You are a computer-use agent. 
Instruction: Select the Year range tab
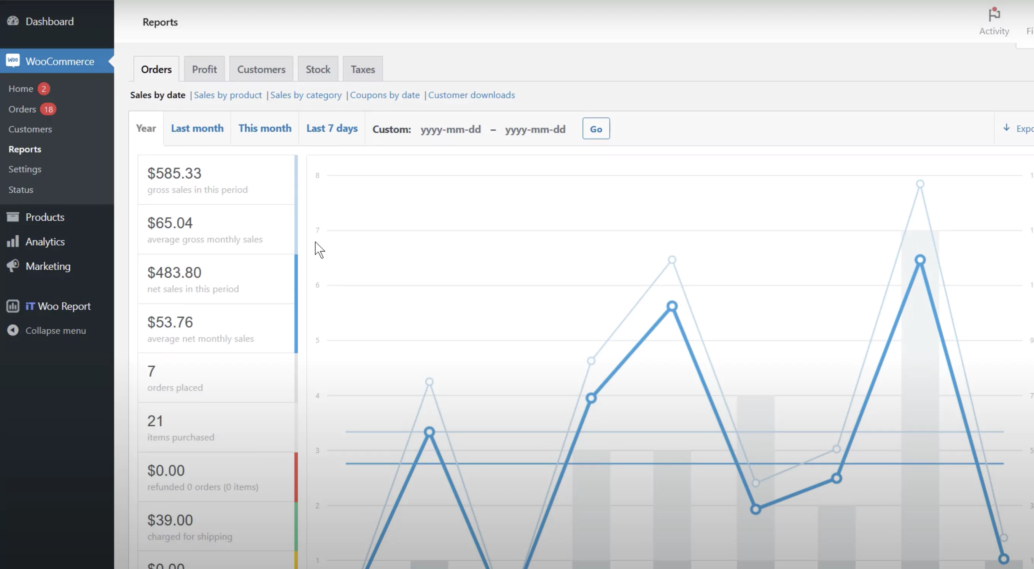coord(146,129)
